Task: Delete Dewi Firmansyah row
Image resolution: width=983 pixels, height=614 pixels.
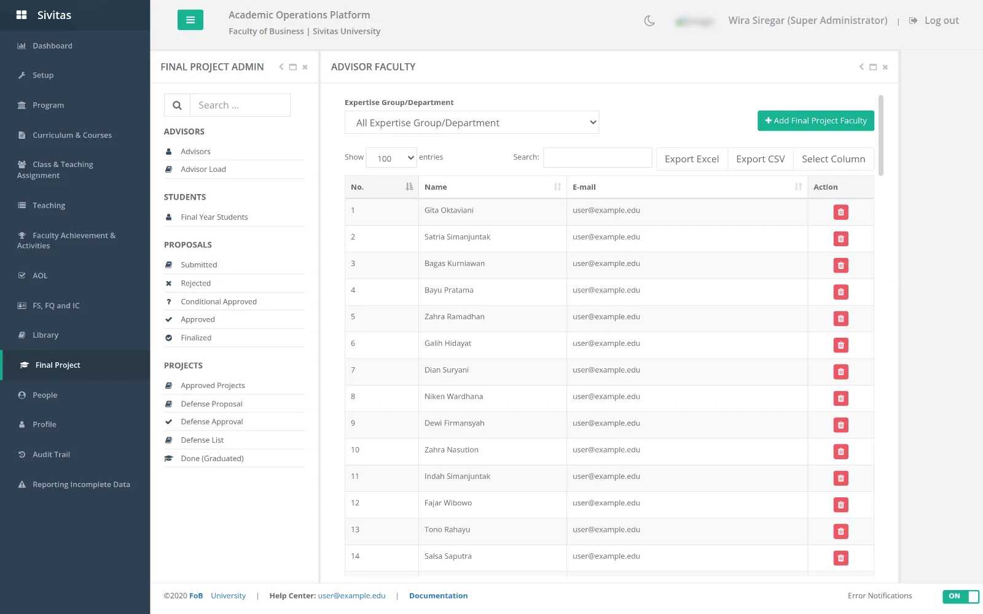Action: (840, 425)
